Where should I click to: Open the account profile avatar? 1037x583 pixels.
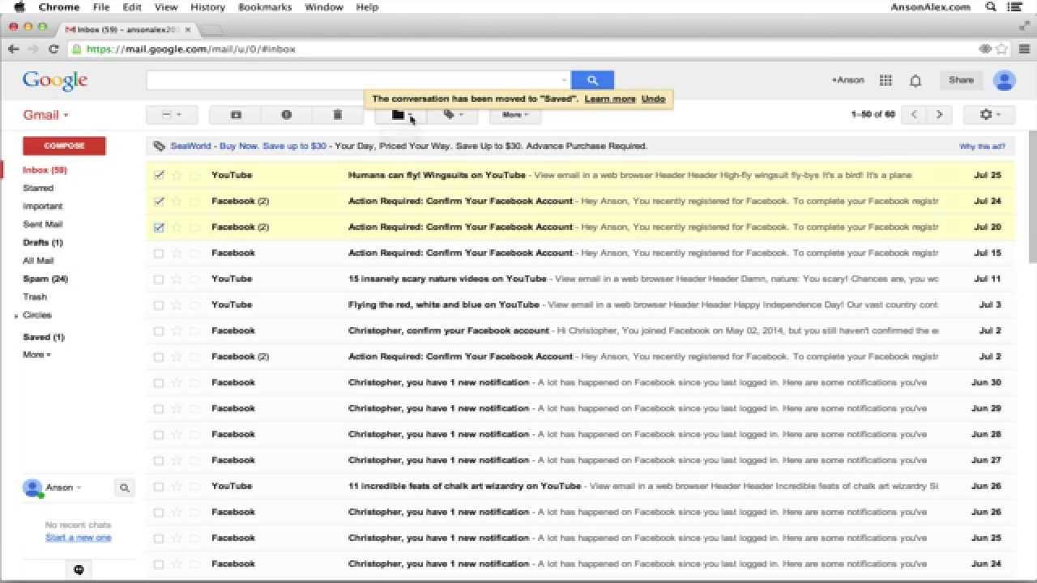pyautogui.click(x=1004, y=80)
